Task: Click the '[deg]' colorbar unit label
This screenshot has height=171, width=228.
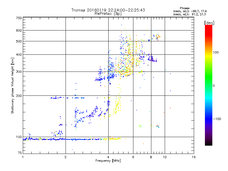Action: [x=209, y=23]
